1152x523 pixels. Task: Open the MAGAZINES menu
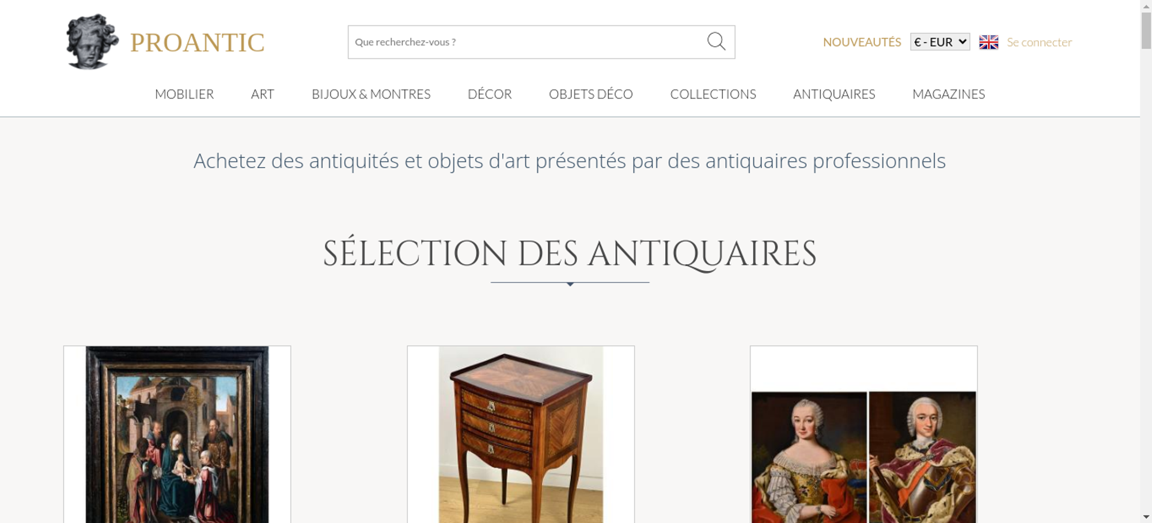click(949, 94)
